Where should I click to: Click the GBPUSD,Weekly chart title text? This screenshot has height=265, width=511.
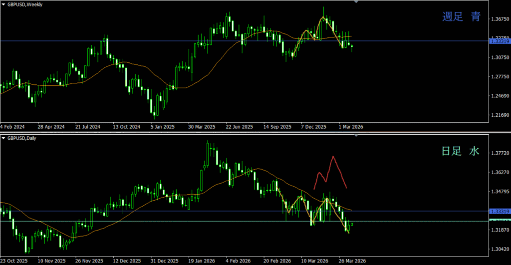pos(25,4)
